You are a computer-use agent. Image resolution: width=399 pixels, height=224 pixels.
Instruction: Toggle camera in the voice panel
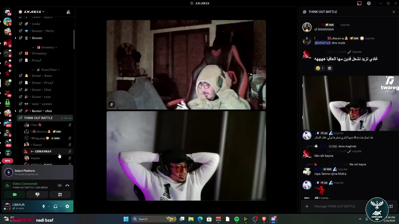tap(15, 194)
